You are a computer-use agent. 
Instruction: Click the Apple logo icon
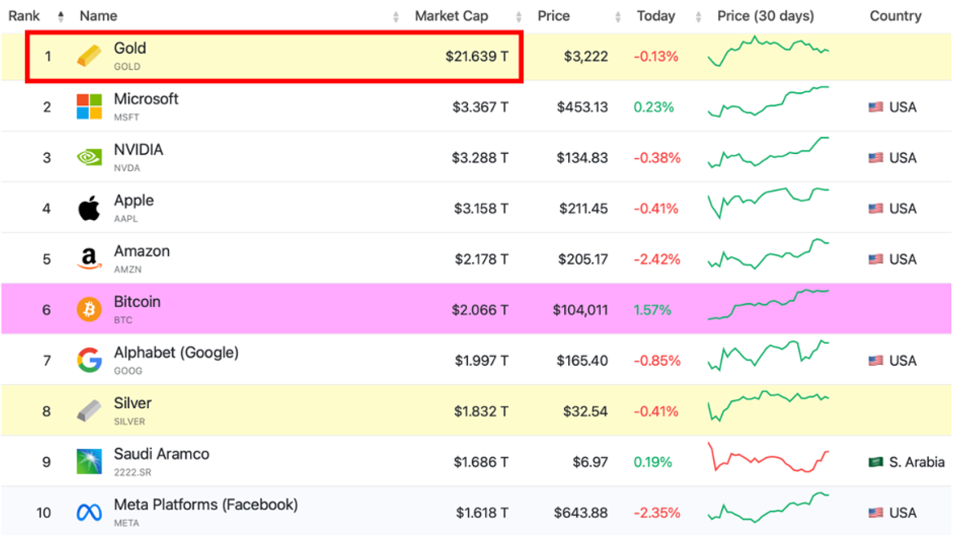click(89, 208)
